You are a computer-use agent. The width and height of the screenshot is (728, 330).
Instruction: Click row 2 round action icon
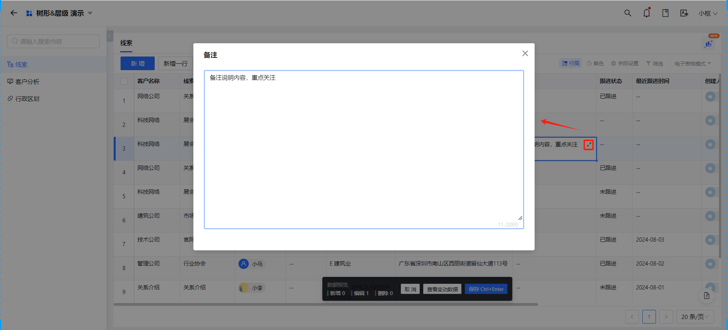[710, 120]
